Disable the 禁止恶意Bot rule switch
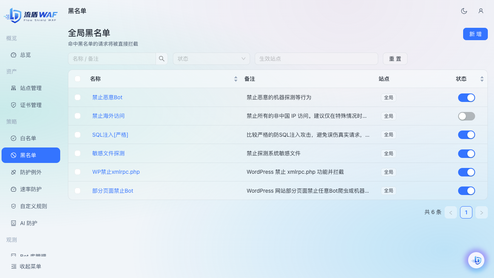494x278 pixels. pos(467,98)
